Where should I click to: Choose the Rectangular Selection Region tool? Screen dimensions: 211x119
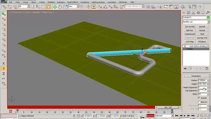tap(43, 7)
